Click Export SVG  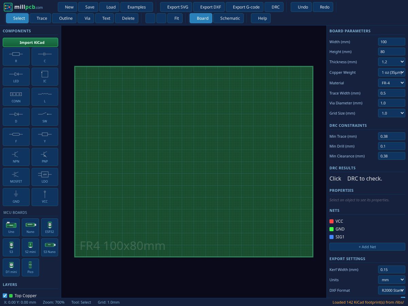coord(176,7)
